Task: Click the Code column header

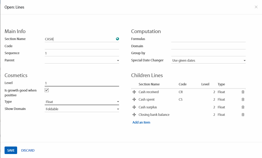Action: tap(183, 84)
